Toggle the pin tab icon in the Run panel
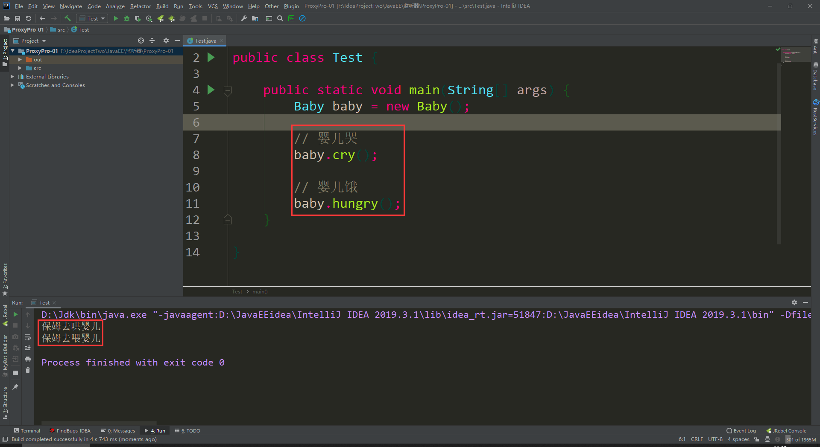 click(15, 387)
